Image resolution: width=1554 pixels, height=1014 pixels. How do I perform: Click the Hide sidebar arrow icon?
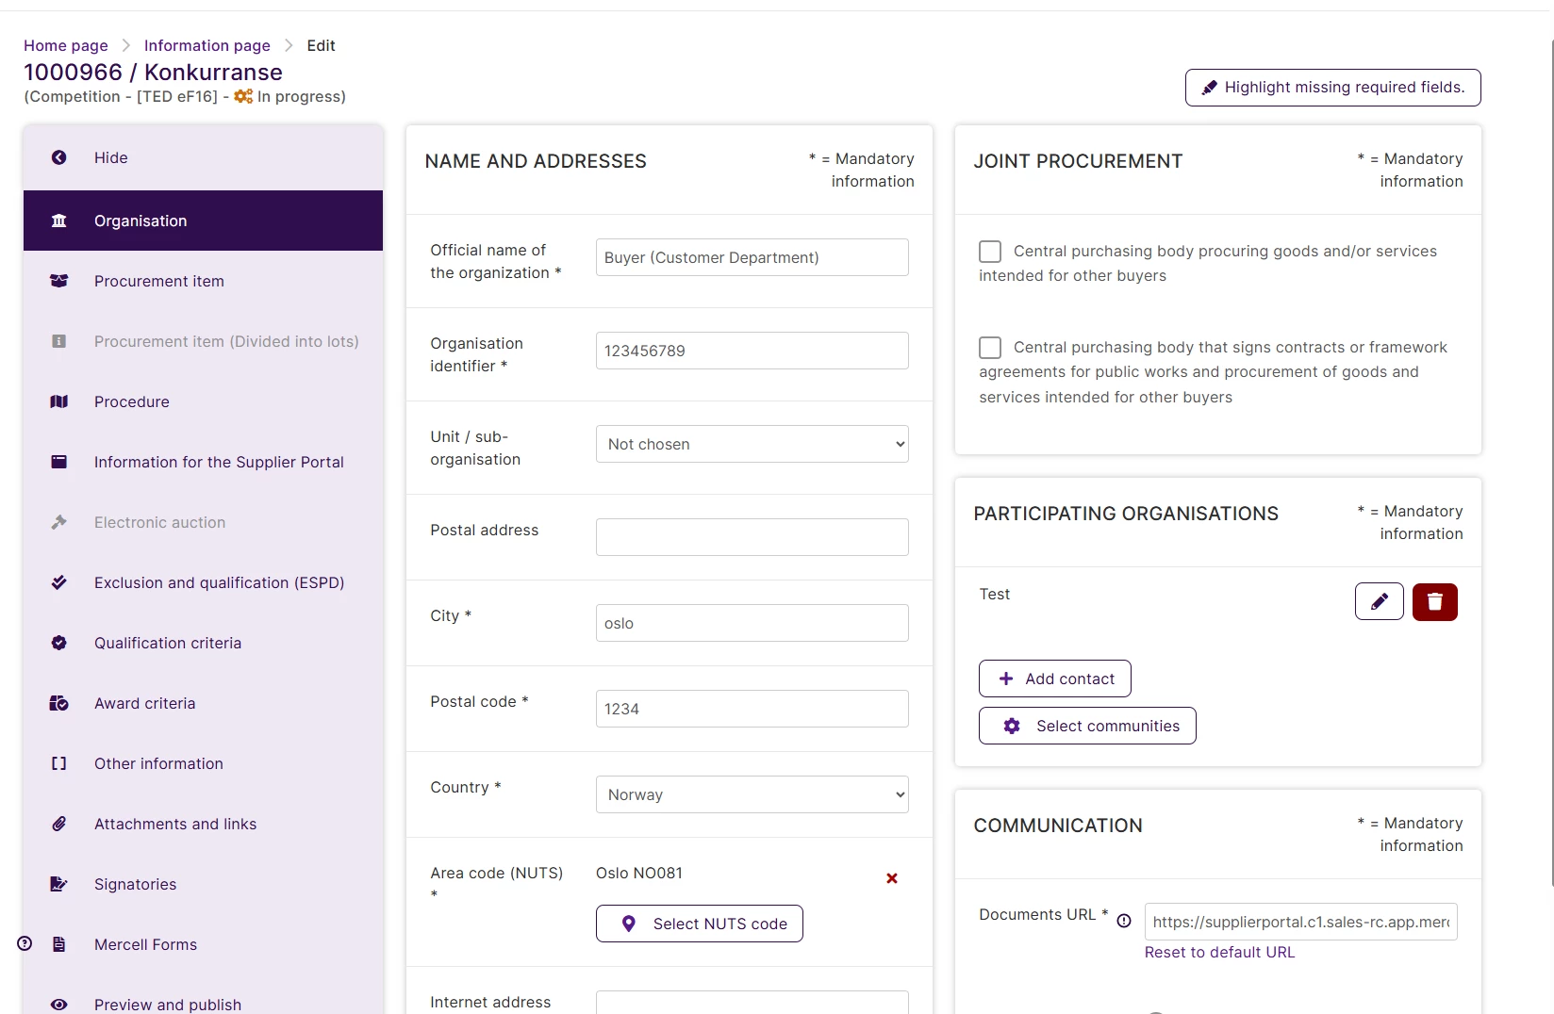click(58, 157)
